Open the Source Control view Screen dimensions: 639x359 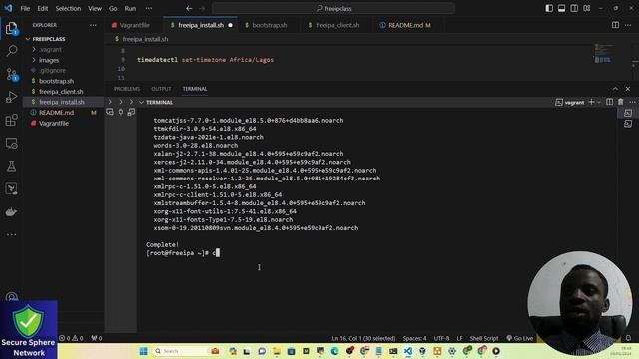click(x=11, y=74)
